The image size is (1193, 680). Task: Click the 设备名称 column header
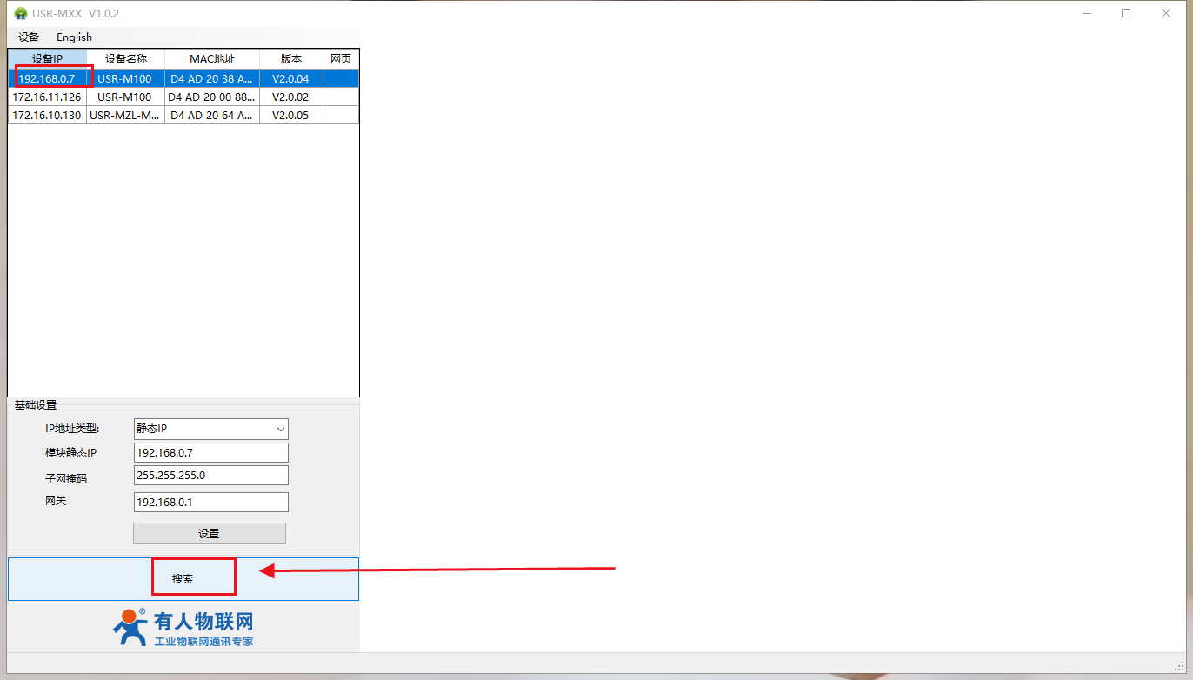click(x=125, y=59)
